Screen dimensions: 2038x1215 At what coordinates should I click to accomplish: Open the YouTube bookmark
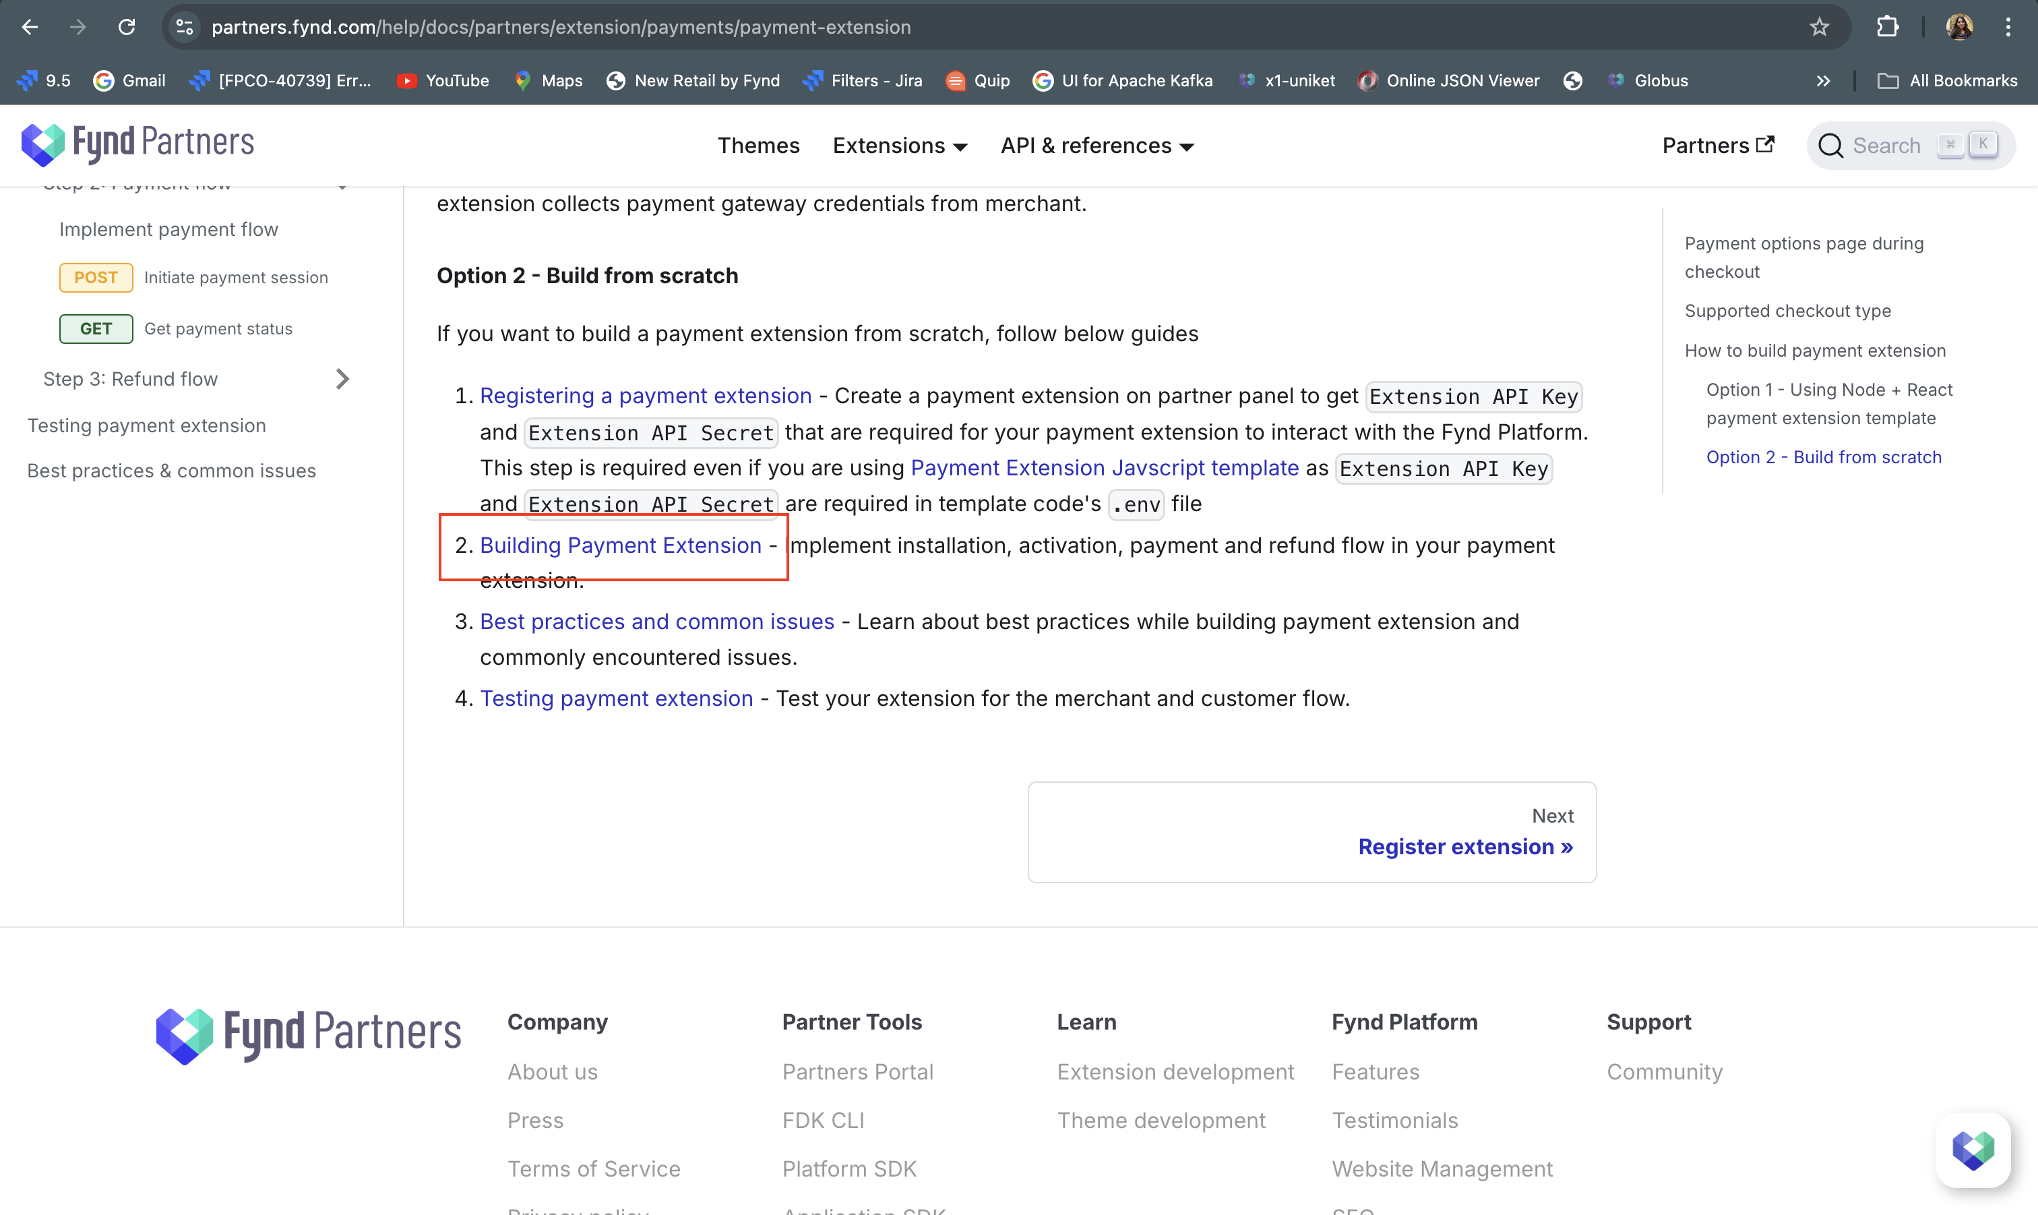click(x=443, y=80)
